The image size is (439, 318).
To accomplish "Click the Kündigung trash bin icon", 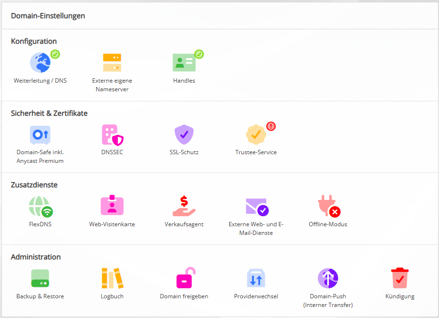I will pyautogui.click(x=400, y=278).
